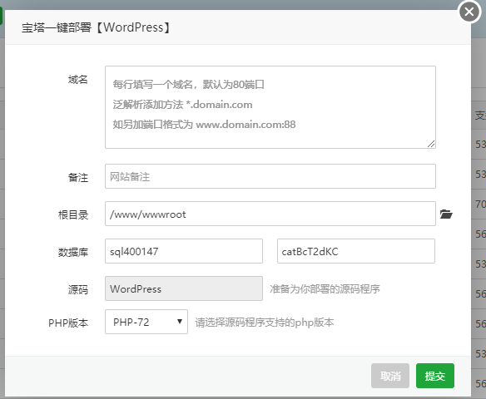This screenshot has height=399, width=486.
Task: Open the PHP-72 version dropdown
Action: tap(146, 322)
